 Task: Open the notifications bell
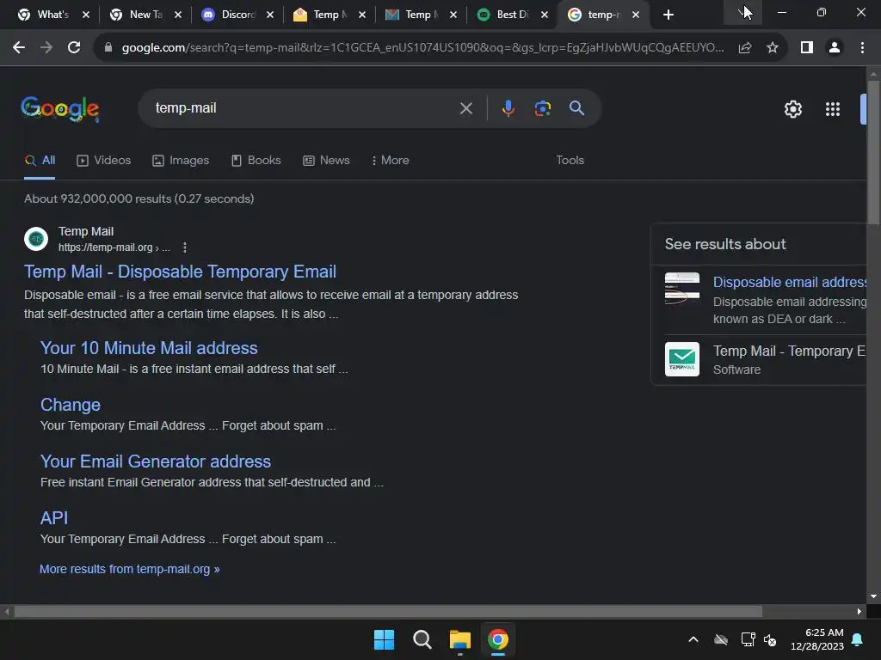click(858, 639)
